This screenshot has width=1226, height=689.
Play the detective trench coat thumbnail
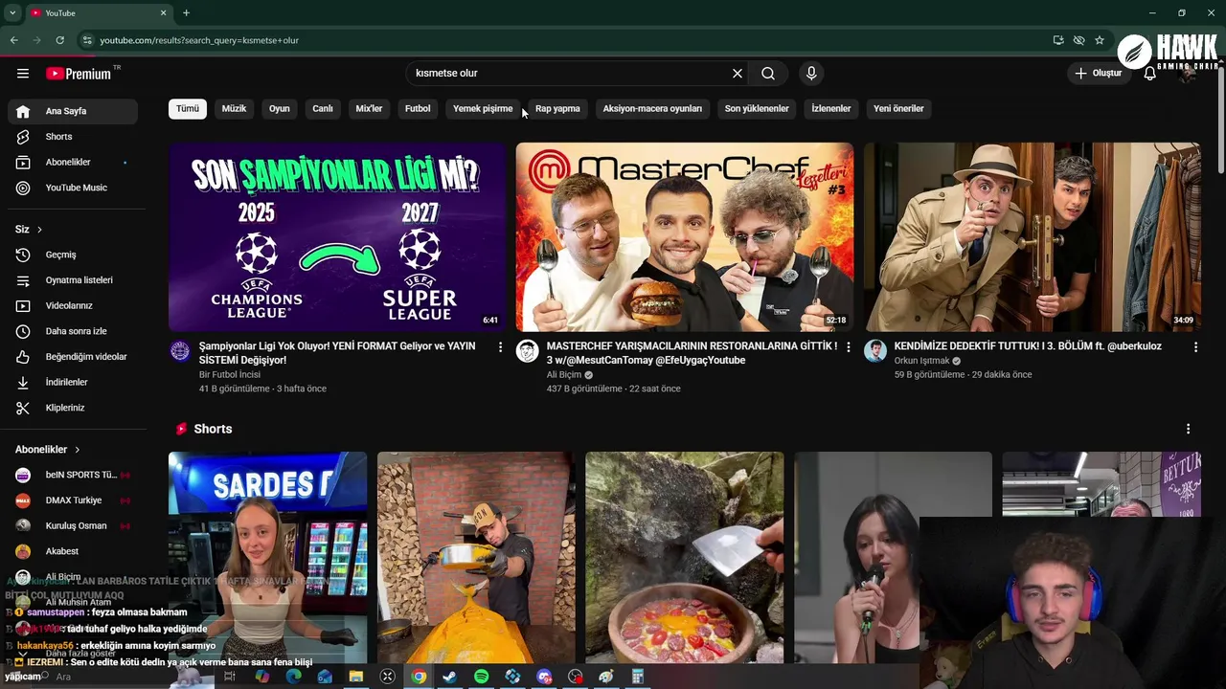pos(1033,237)
